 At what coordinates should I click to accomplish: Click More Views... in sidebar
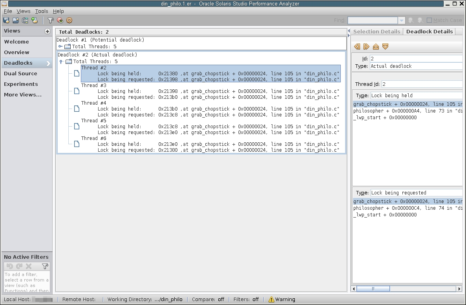click(26, 95)
